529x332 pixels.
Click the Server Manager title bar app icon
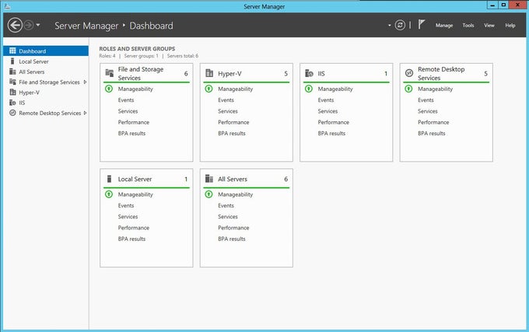click(x=7, y=6)
